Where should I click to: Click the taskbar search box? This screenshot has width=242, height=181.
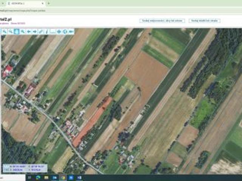pyautogui.click(x=12, y=178)
